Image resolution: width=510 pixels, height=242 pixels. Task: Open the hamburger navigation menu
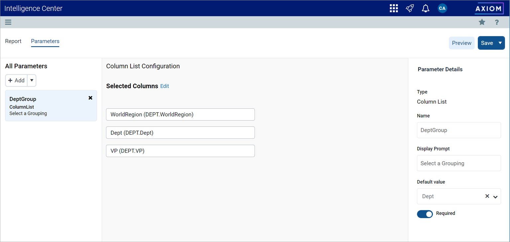pyautogui.click(x=8, y=22)
